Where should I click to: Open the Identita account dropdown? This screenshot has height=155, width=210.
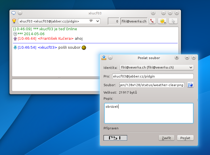157,67
